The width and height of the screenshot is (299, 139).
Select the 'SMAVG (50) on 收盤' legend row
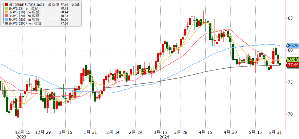tap(24, 20)
